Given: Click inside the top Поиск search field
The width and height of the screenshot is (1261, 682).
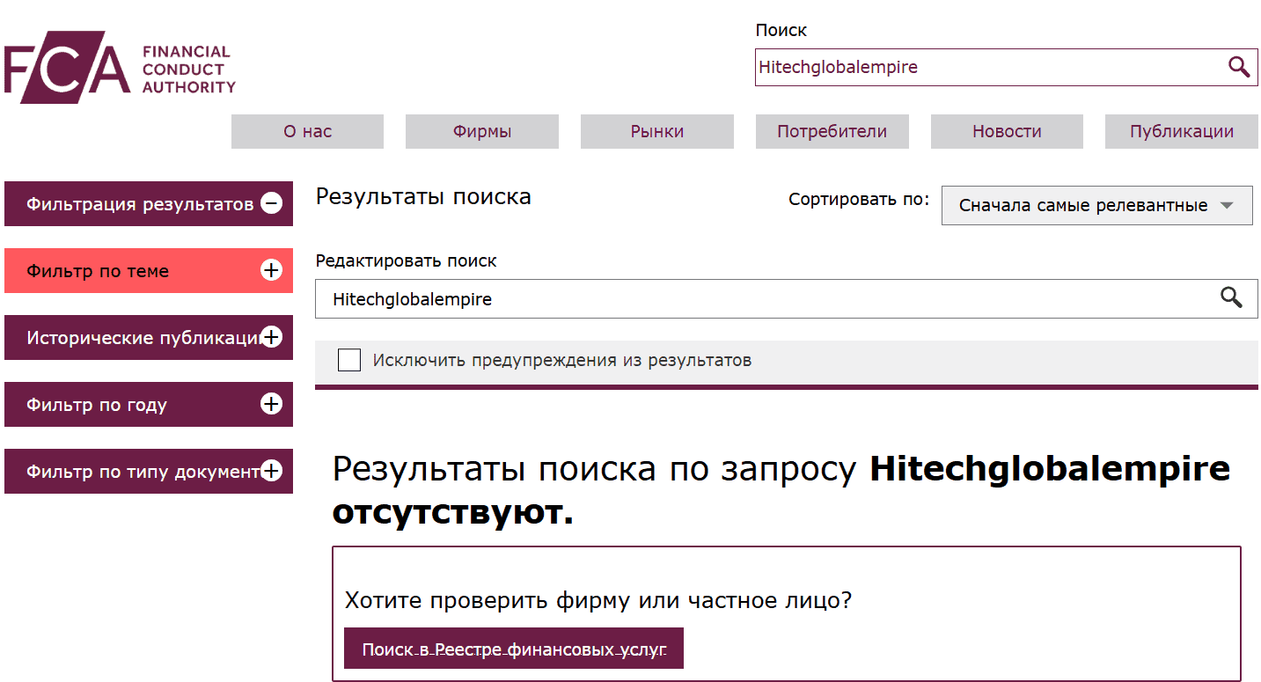Looking at the screenshot, I should [x=968, y=67].
